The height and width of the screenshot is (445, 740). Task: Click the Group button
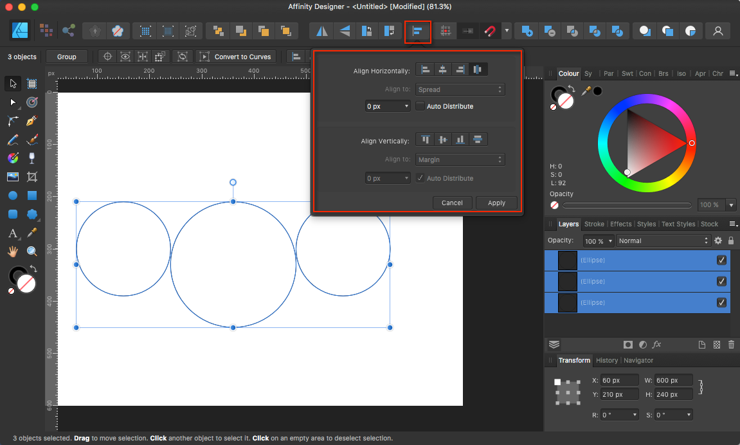66,57
